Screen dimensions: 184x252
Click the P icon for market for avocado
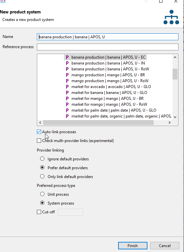pos(67,87)
